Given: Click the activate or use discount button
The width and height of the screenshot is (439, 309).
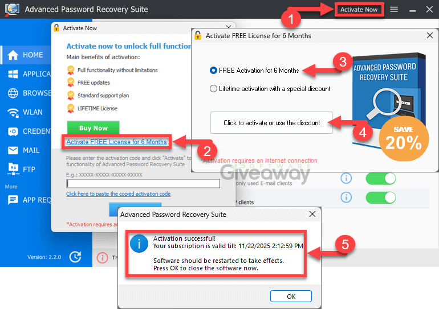Looking at the screenshot, I should 271,123.
